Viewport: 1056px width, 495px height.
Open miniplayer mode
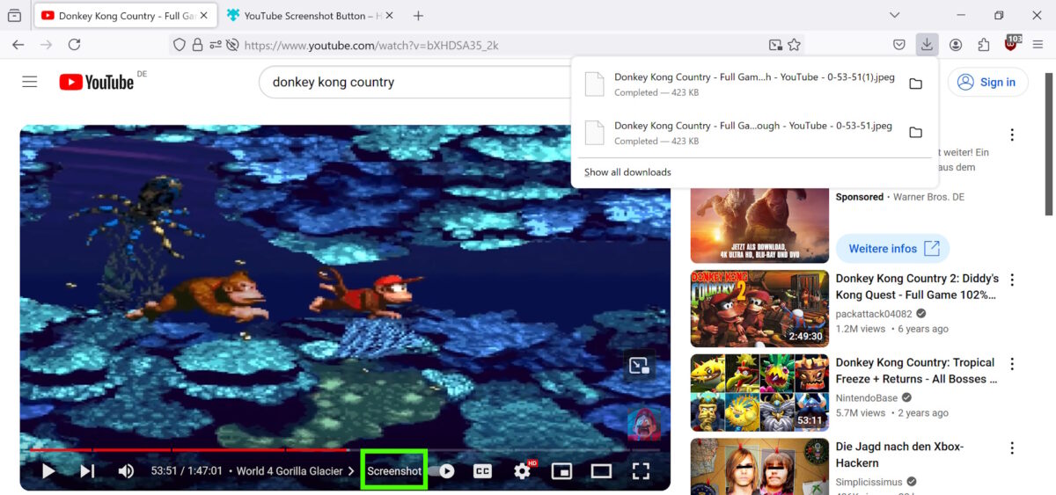tap(561, 471)
